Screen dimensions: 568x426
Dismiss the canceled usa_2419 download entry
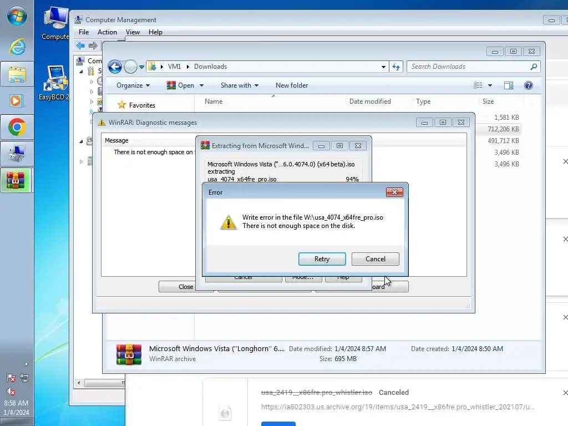click(565, 393)
